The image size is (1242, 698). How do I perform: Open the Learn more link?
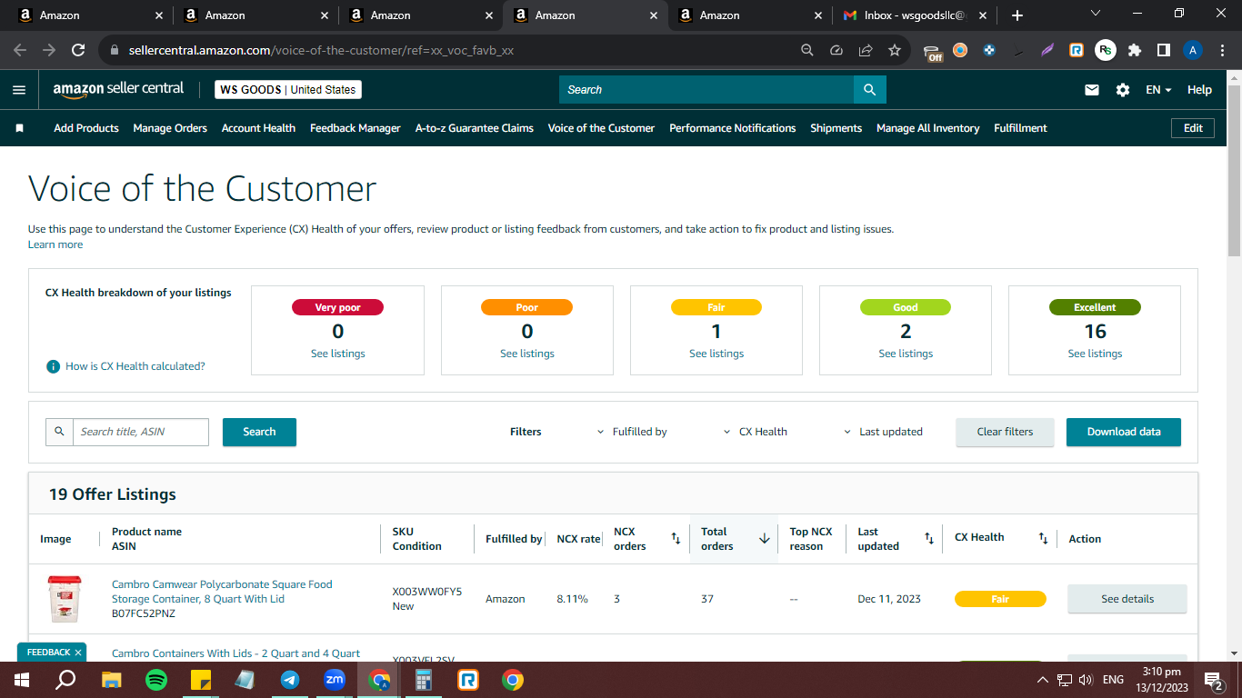pos(55,244)
